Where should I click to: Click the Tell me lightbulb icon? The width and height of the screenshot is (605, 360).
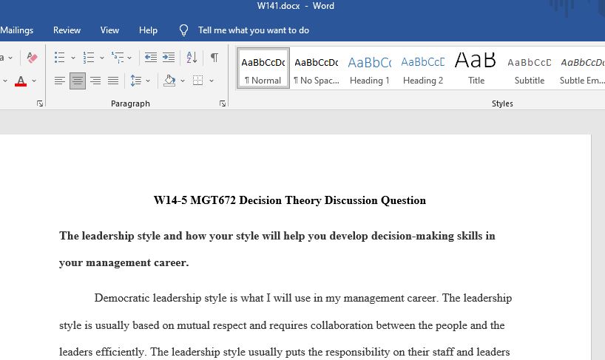(183, 30)
